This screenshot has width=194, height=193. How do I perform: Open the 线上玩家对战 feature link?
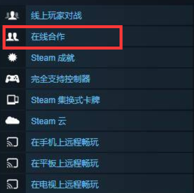[x=57, y=15]
